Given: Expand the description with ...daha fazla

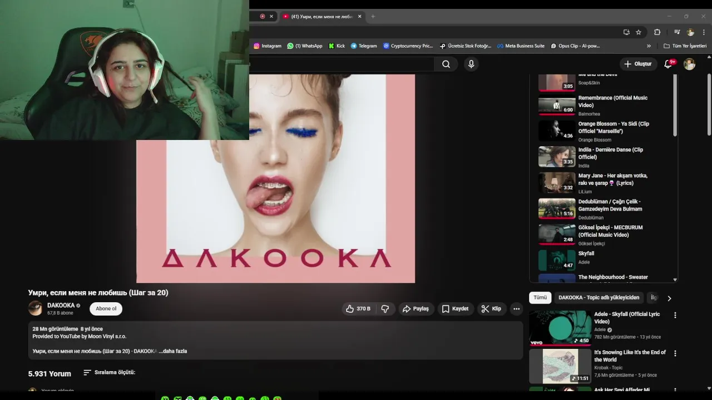Looking at the screenshot, I should click(x=173, y=351).
